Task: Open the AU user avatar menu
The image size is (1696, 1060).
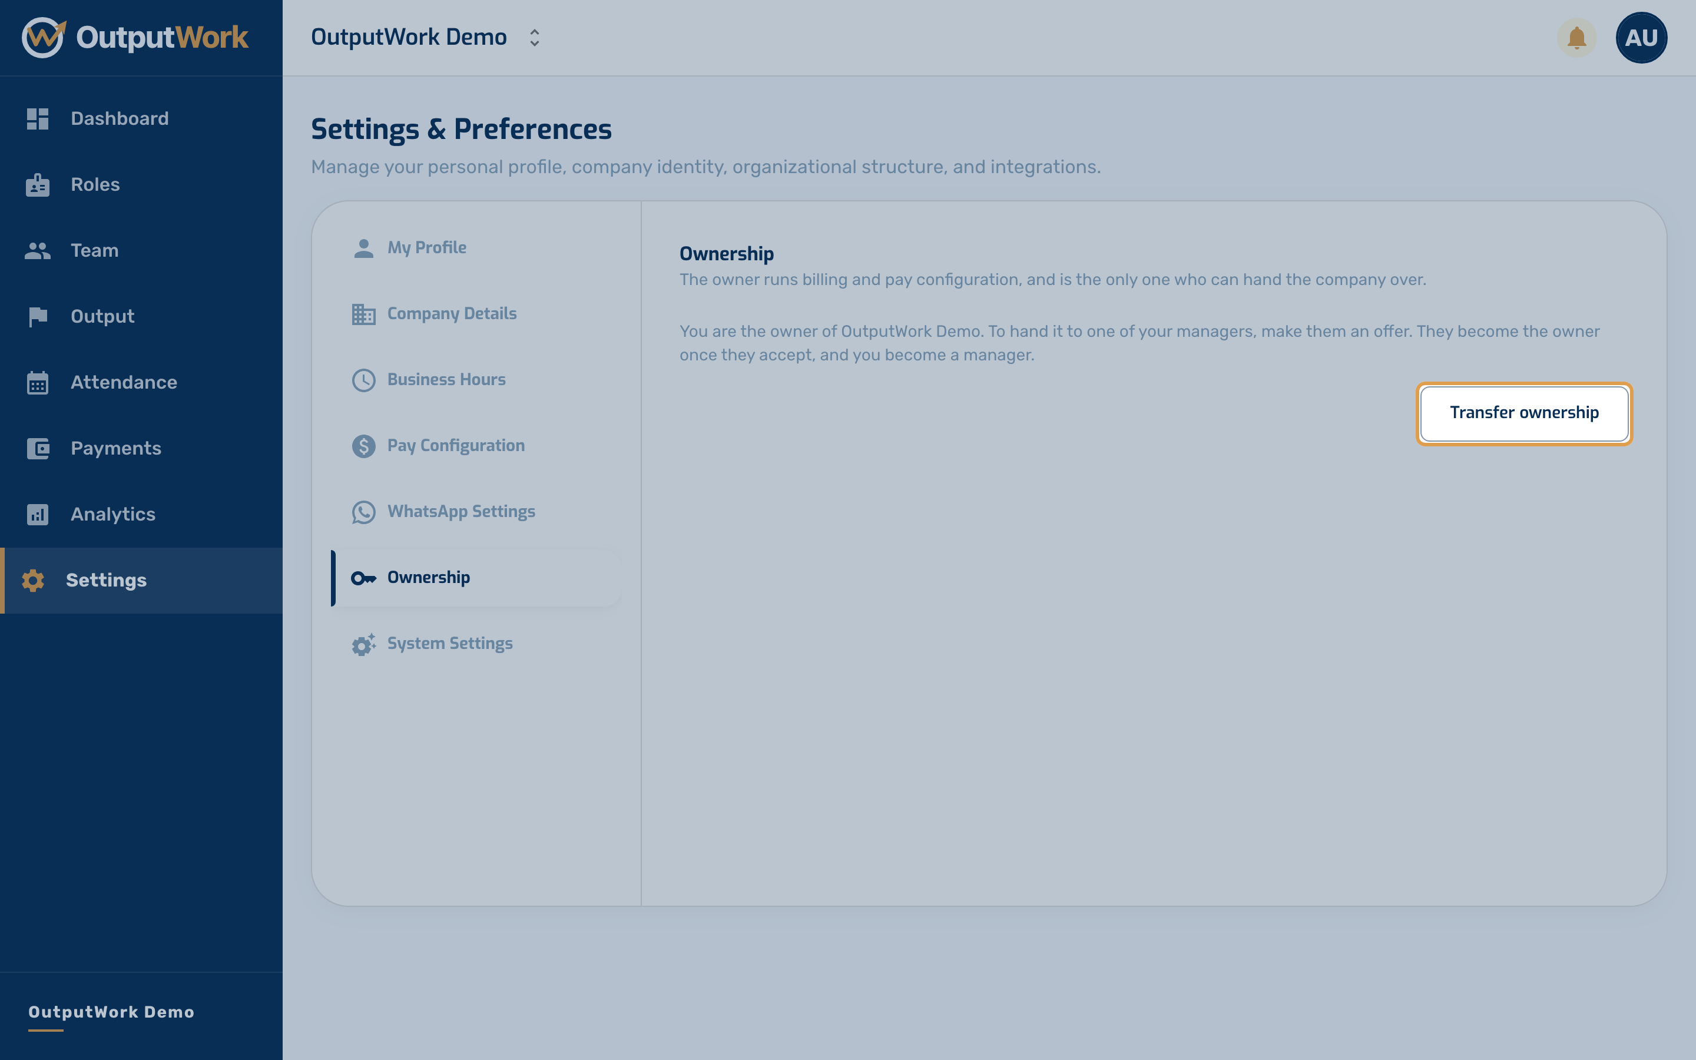Action: click(x=1641, y=38)
